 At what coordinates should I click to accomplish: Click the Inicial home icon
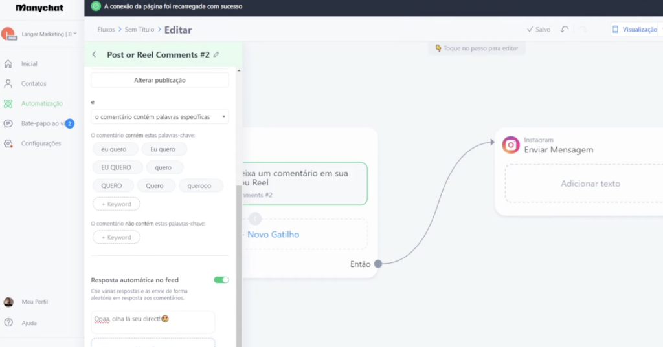8,64
